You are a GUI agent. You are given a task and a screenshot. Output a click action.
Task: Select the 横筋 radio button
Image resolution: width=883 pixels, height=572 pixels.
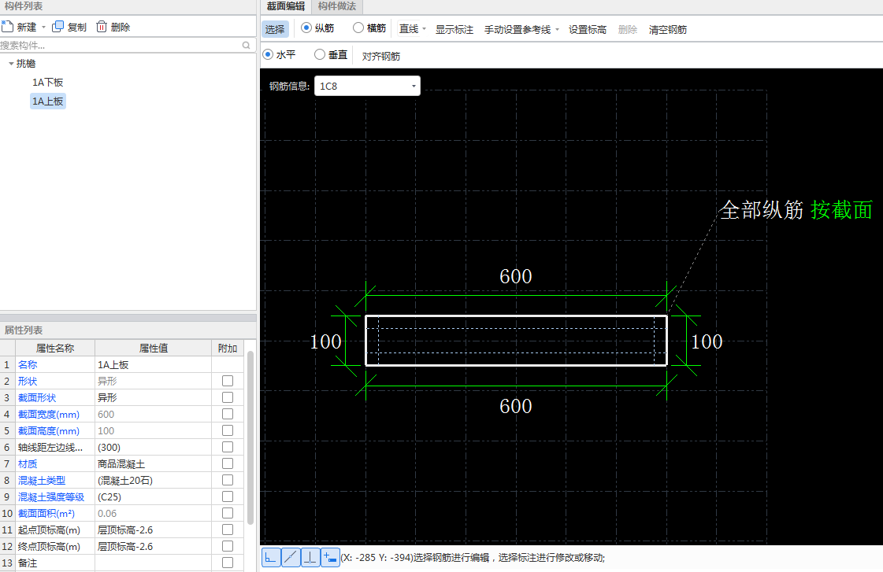[358, 28]
